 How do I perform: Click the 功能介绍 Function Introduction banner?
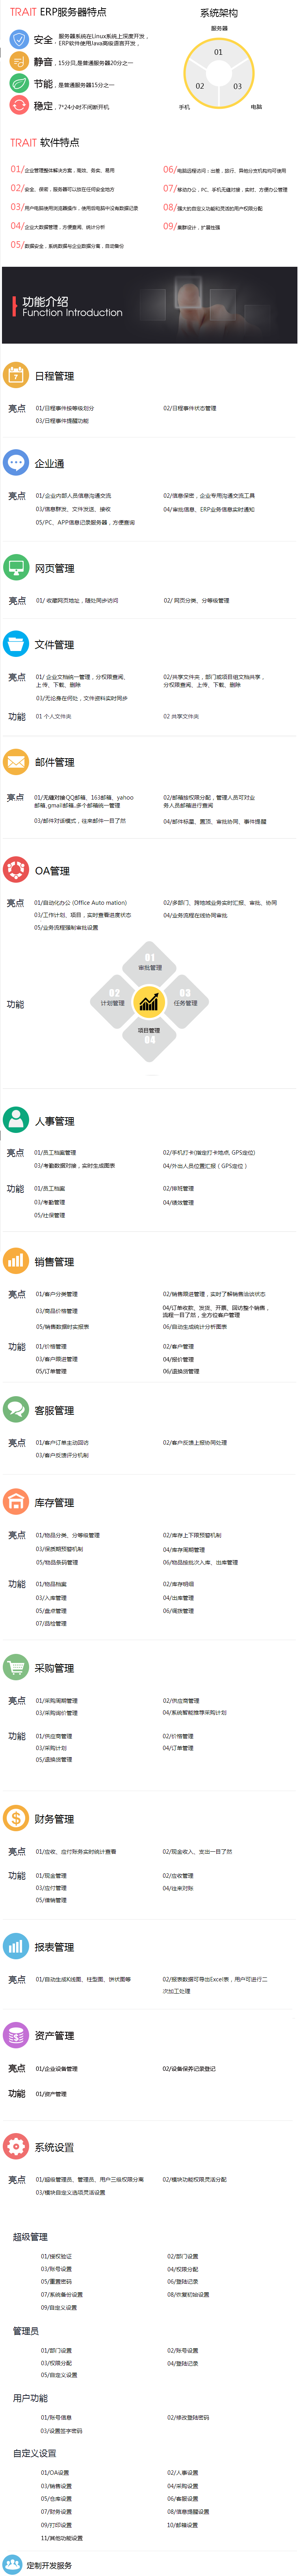(x=149, y=305)
